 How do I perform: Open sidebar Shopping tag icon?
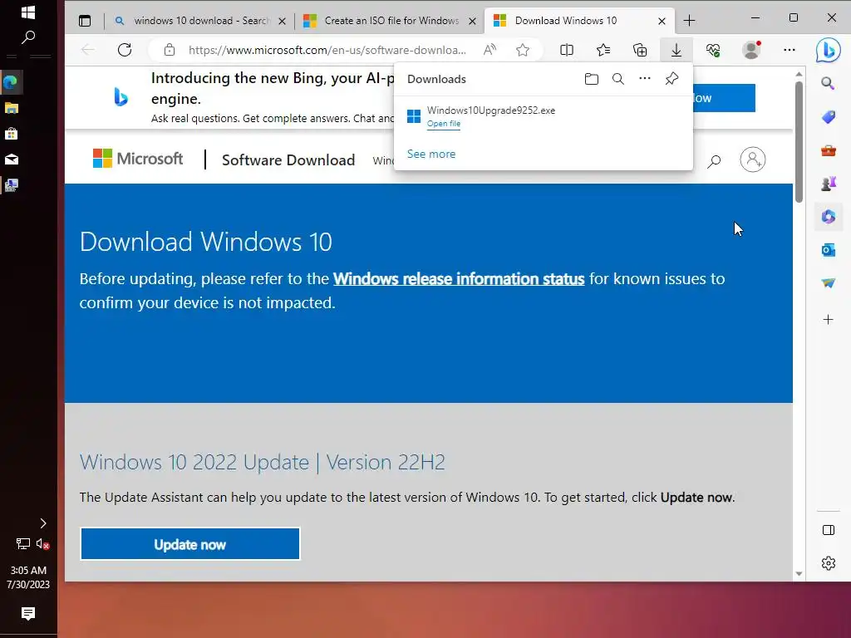coord(829,117)
